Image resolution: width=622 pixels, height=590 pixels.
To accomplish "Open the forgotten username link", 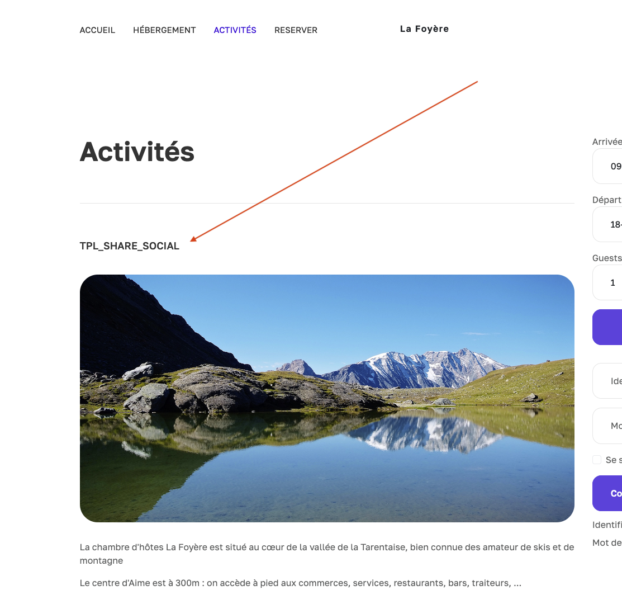I will [x=607, y=525].
